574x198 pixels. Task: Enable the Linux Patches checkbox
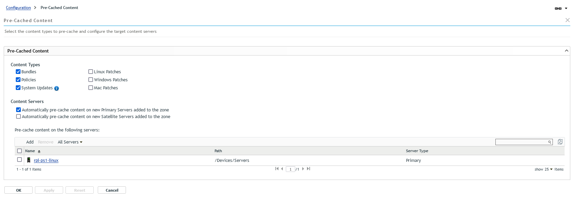click(91, 72)
